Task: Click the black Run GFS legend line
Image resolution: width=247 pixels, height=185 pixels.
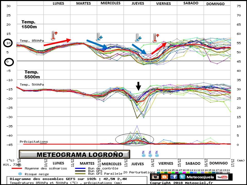Action: pyautogui.click(x=80, y=171)
